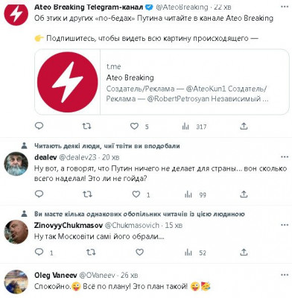This screenshot has width=292, height=298.
Task: Open more options for dealev's tweet
Action: (285, 157)
